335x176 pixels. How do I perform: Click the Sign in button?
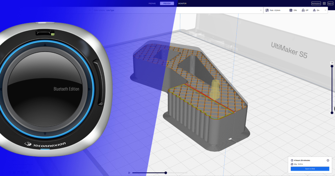pos(330,3)
